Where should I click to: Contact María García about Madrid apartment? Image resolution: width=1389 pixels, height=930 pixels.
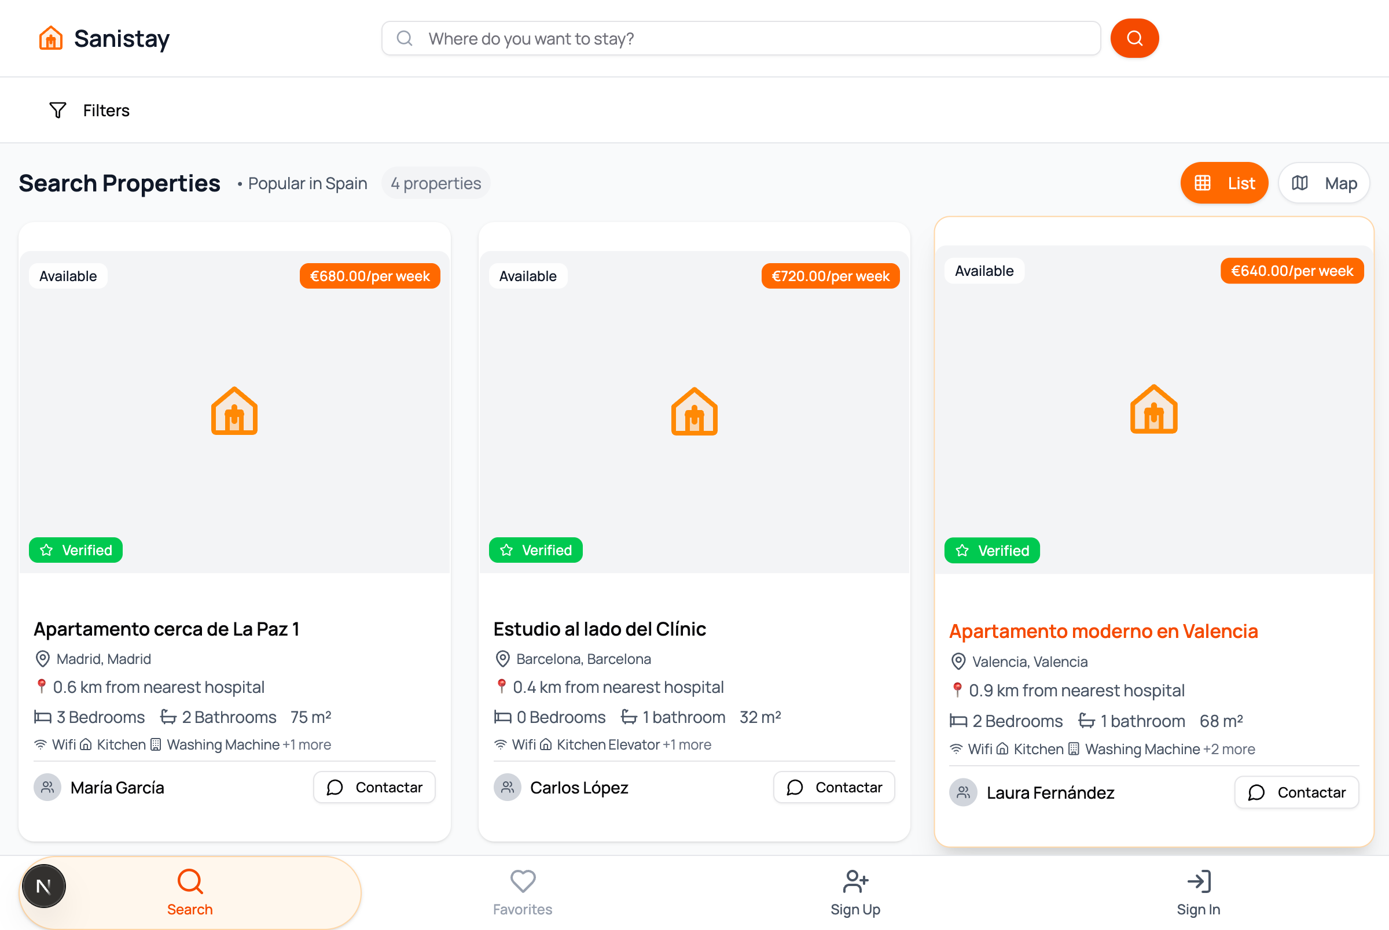coord(374,788)
